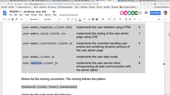Image resolution: width=170 pixels, height=95 pixels.
Task: Expand bulleted list style options arrow
Action: click(123, 20)
